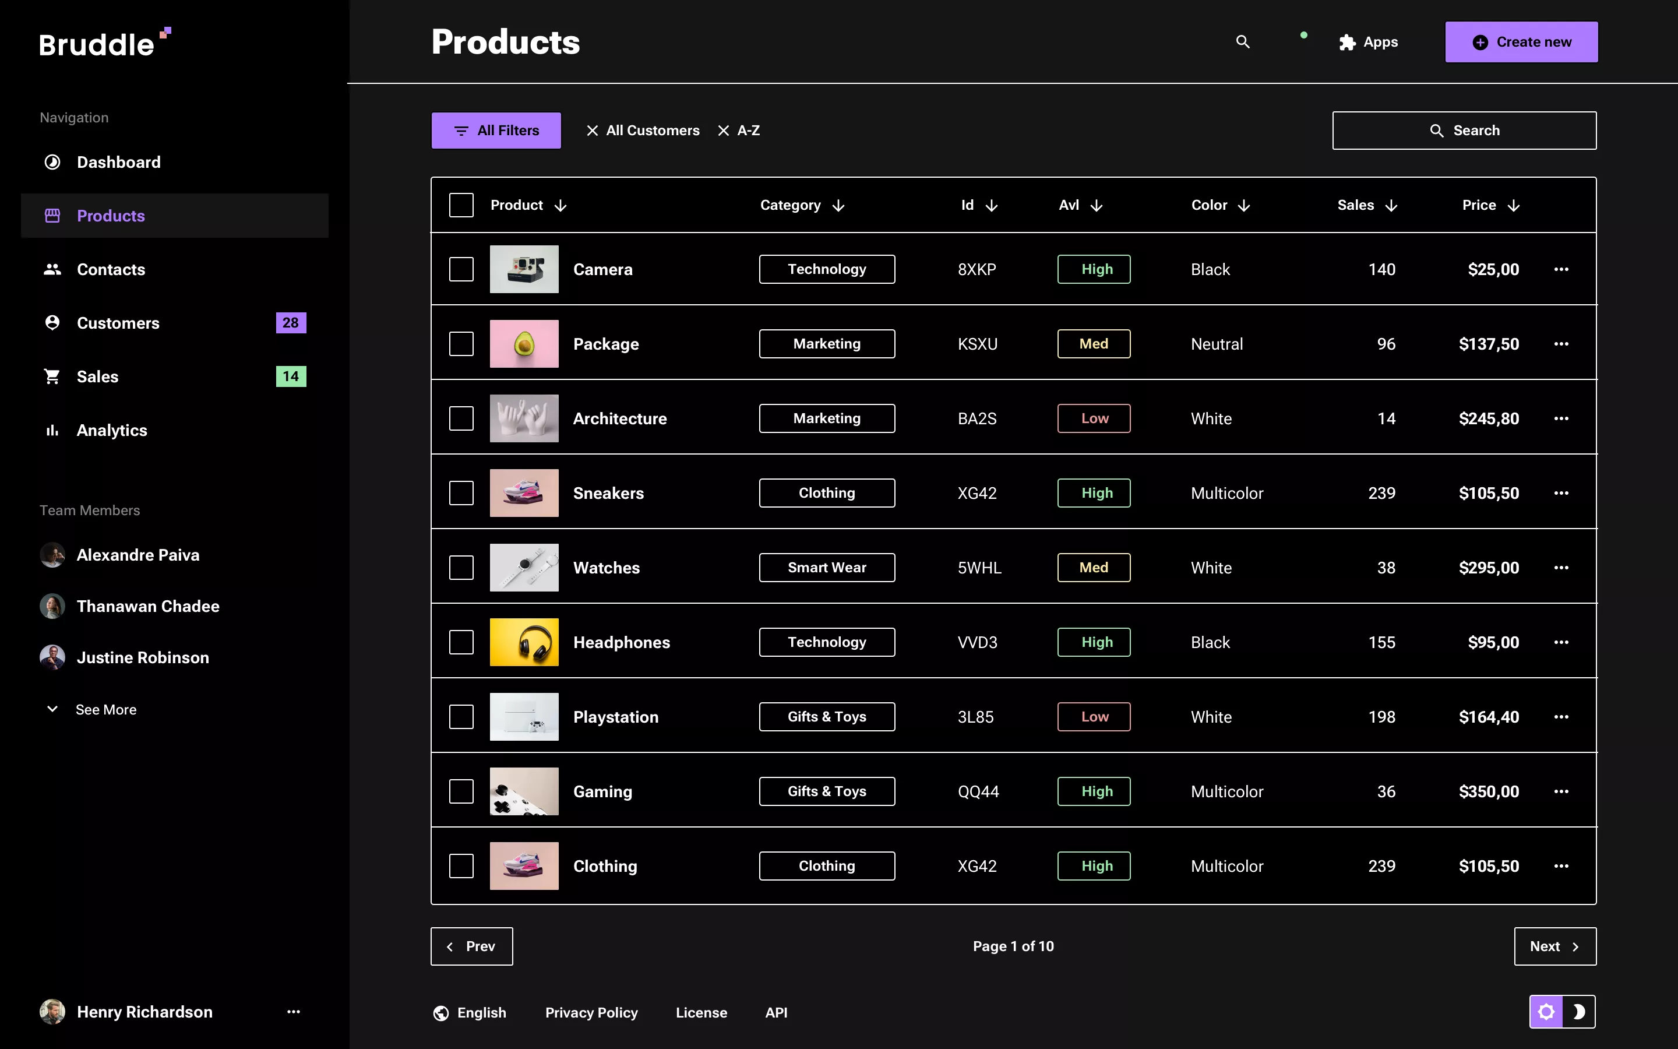Click the Create new button
The height and width of the screenshot is (1049, 1678).
coord(1521,41)
